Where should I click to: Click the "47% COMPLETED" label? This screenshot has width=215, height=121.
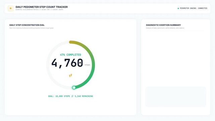(x=70, y=55)
